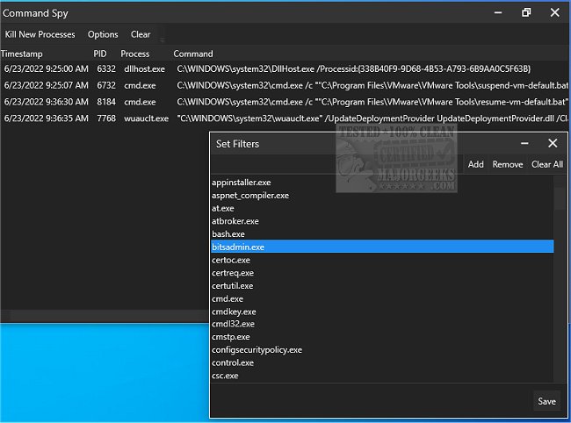Minimize the Set Filters dialog
571x423 pixels.
coord(524,143)
